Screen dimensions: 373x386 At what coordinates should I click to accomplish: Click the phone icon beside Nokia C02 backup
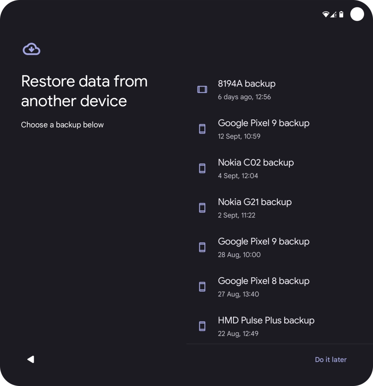[202, 168]
